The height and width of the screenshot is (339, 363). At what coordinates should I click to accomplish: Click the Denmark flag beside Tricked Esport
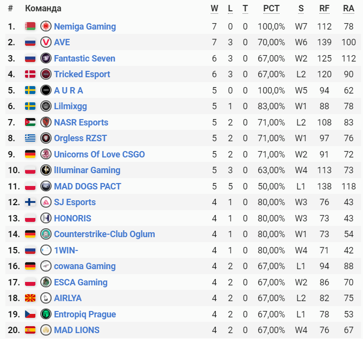(30, 74)
